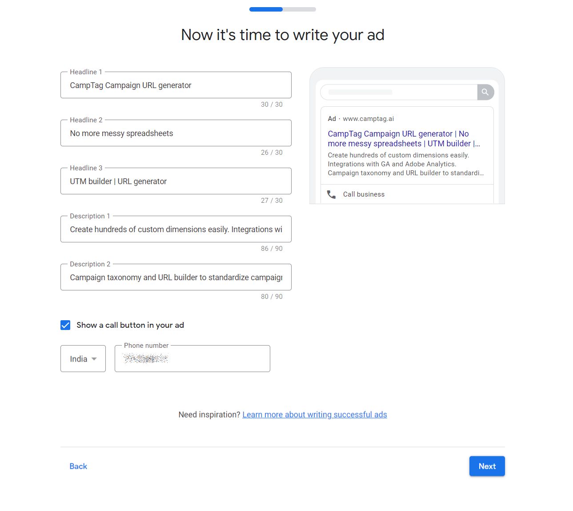Viewport: 573px width, 511px height.
Task: Click the Phone number field
Action: [x=192, y=358]
